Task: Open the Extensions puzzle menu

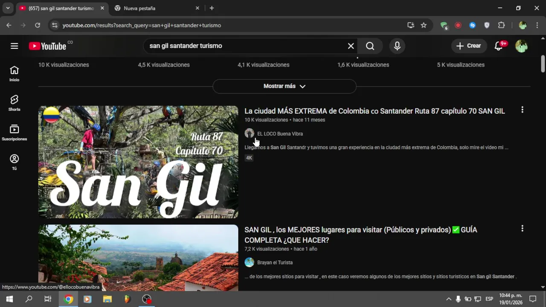Action: pyautogui.click(x=502, y=25)
